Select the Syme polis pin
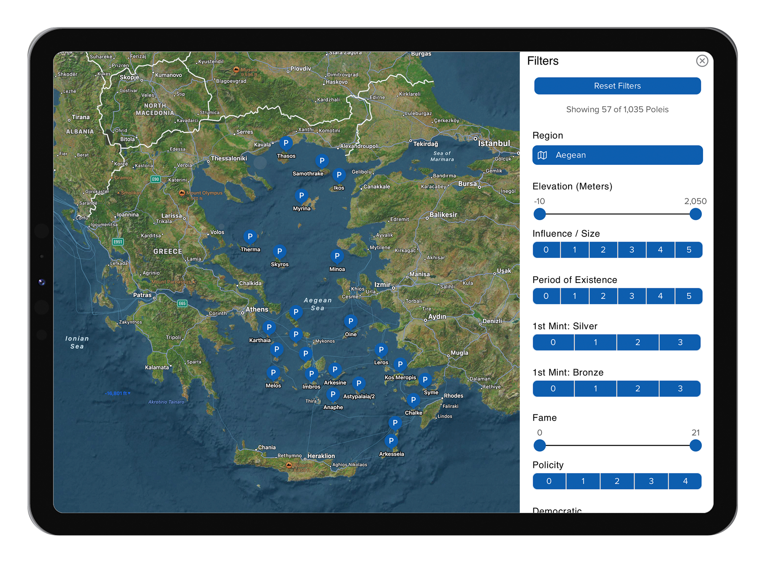Image resolution: width=760 pixels, height=561 pixels. point(425,380)
